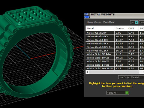Click the 8.30 DWT value
The height and width of the screenshot is (108, 144).
tap(131, 68)
